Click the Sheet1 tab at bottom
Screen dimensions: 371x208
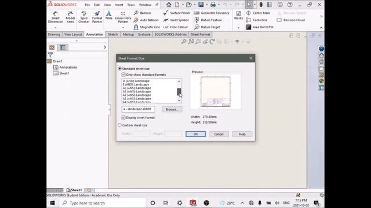pyautogui.click(x=74, y=190)
